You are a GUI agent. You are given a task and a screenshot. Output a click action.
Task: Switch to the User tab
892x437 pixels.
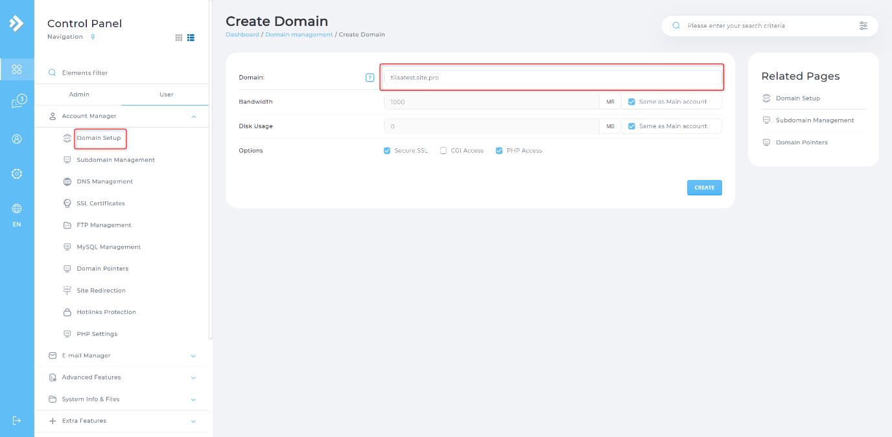pyautogui.click(x=166, y=95)
